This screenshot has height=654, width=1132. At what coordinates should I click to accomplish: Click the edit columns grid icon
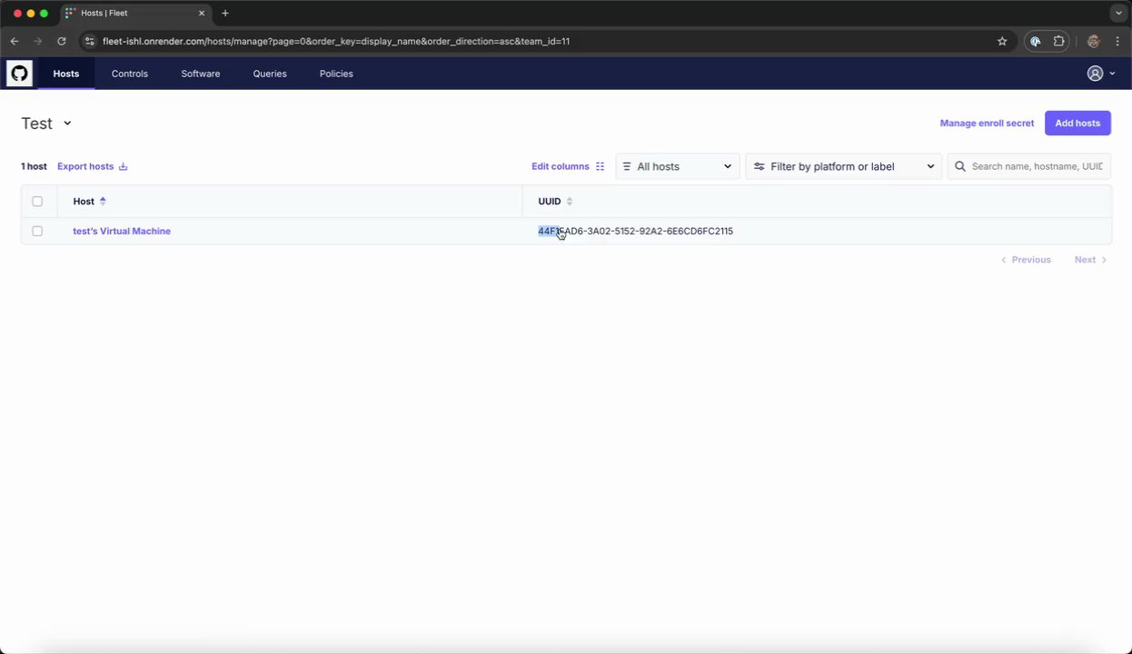point(600,166)
